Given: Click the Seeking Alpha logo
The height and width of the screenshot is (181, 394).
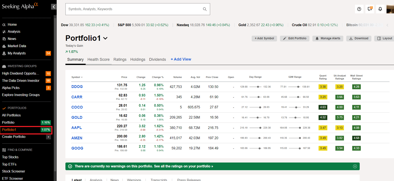Looking at the screenshot, I should click(x=20, y=6).
